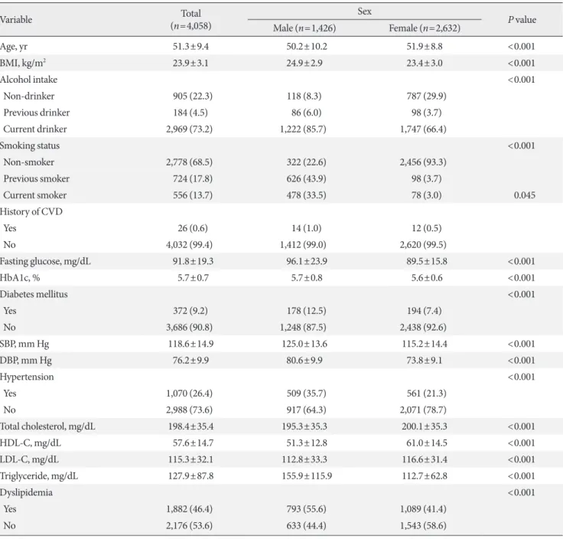Click total age value '51.3±9.4'
Screen dimensions: 563x539
[x=190, y=47]
